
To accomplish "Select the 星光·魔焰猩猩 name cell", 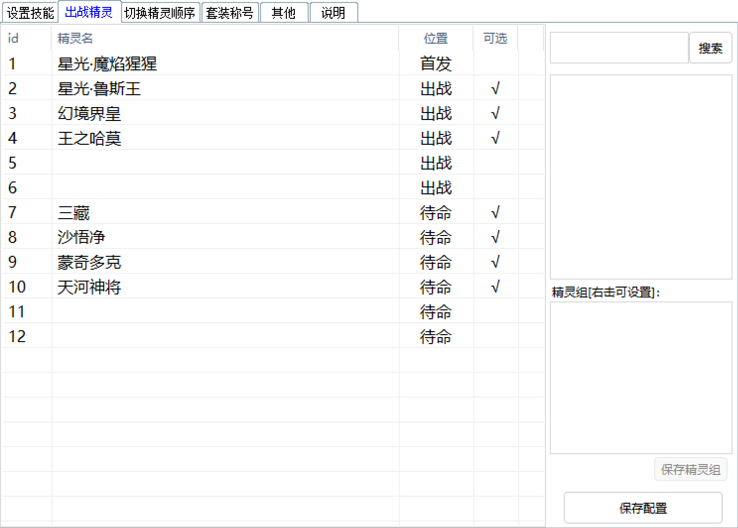I will tap(225, 63).
